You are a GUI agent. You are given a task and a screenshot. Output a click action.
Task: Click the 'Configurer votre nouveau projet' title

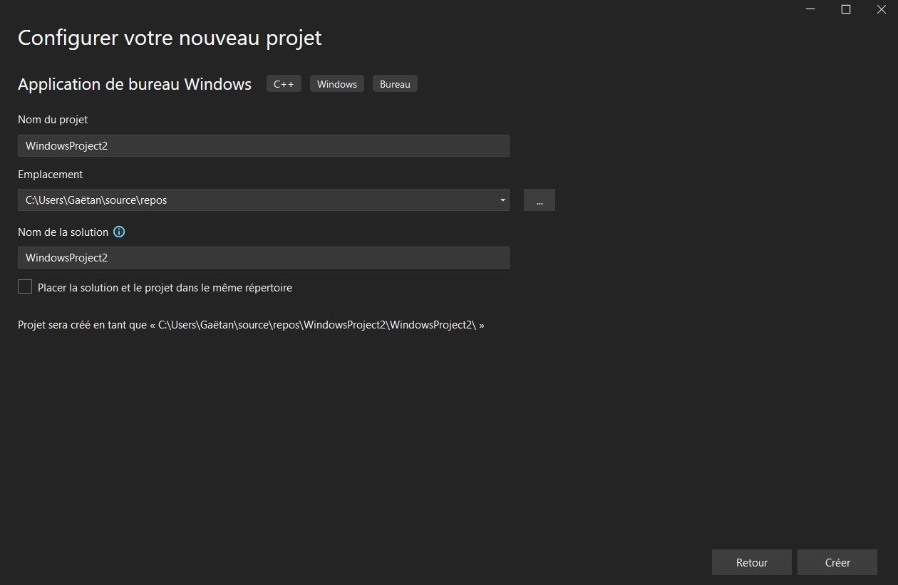coord(170,38)
